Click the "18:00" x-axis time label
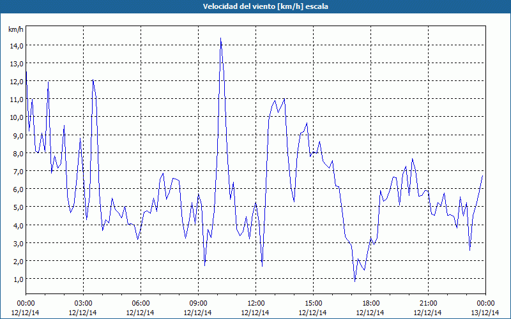511x319 pixels. [x=371, y=304]
